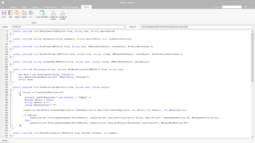Click the RowFormat method signature on line 11

83,46
